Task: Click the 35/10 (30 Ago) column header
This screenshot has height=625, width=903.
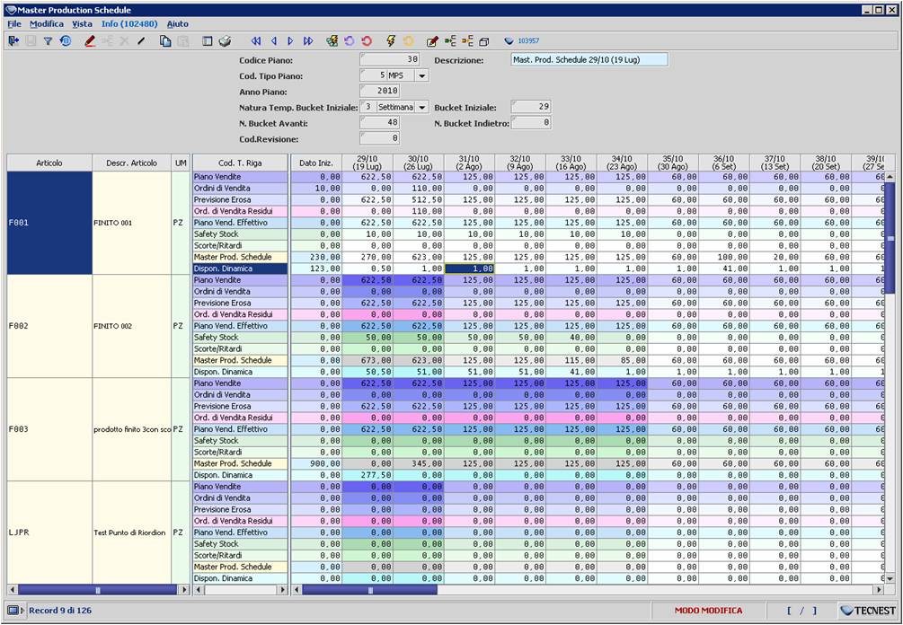Action: pos(673,163)
